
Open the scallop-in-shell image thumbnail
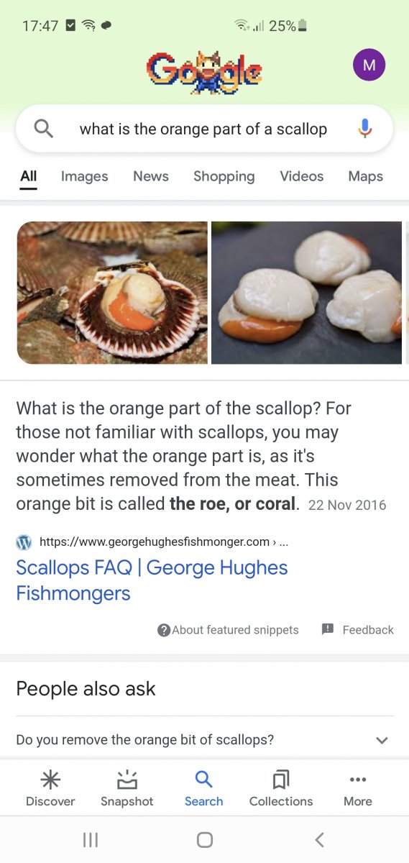coord(112,293)
